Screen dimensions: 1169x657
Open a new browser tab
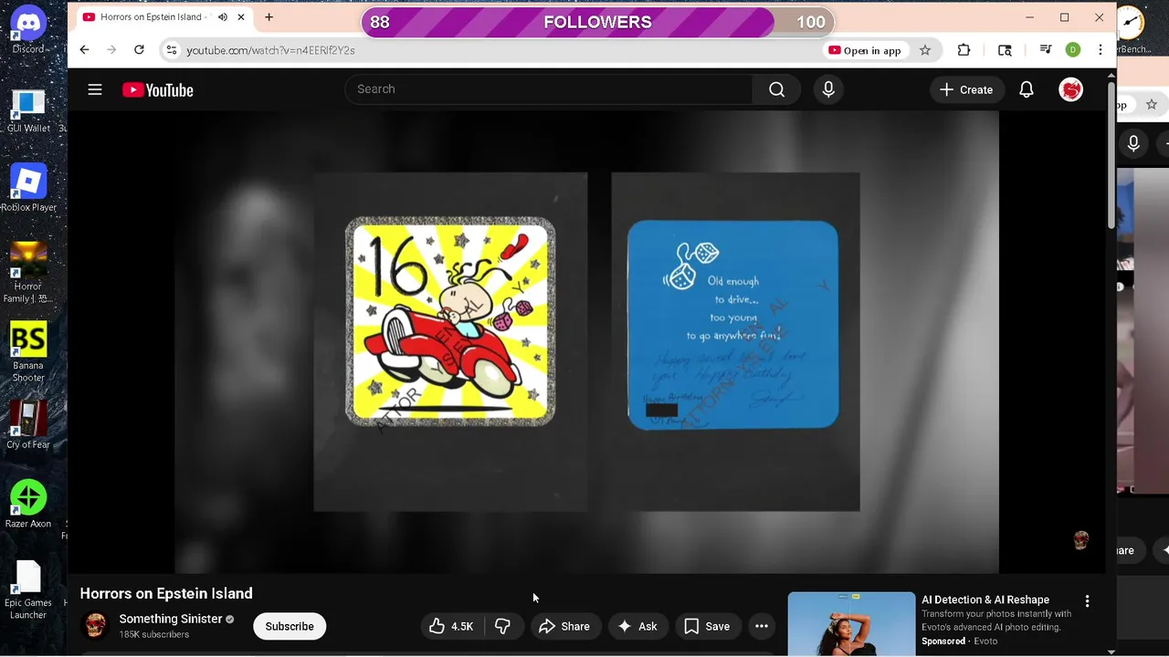click(269, 17)
